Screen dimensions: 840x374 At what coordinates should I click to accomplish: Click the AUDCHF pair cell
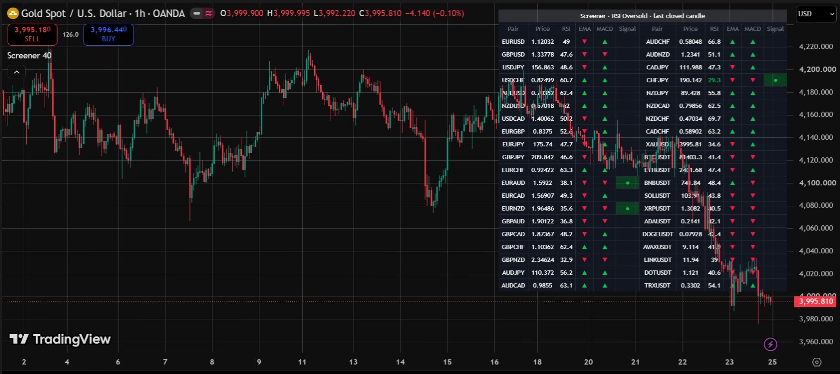658,42
